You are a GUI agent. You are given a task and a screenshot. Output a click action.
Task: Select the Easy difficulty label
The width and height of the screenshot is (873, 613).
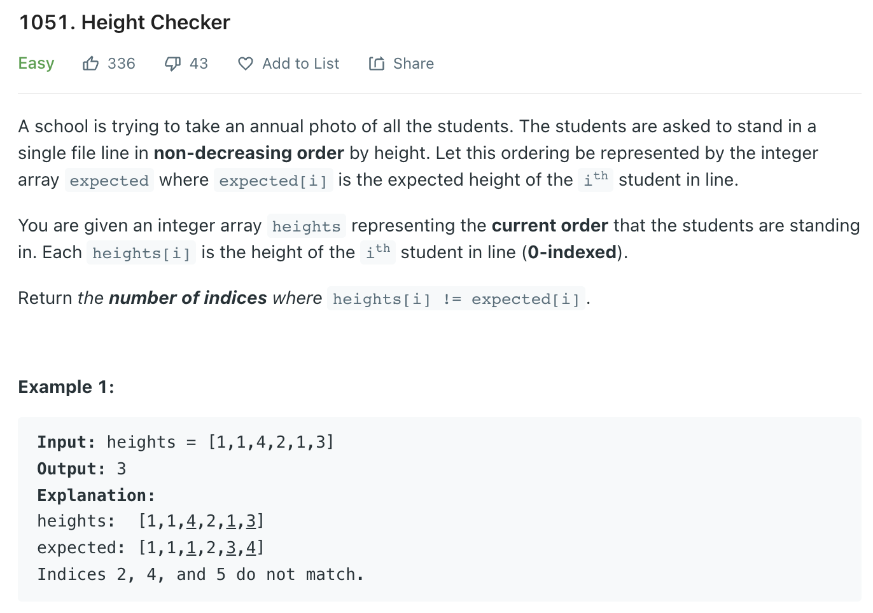coord(36,63)
